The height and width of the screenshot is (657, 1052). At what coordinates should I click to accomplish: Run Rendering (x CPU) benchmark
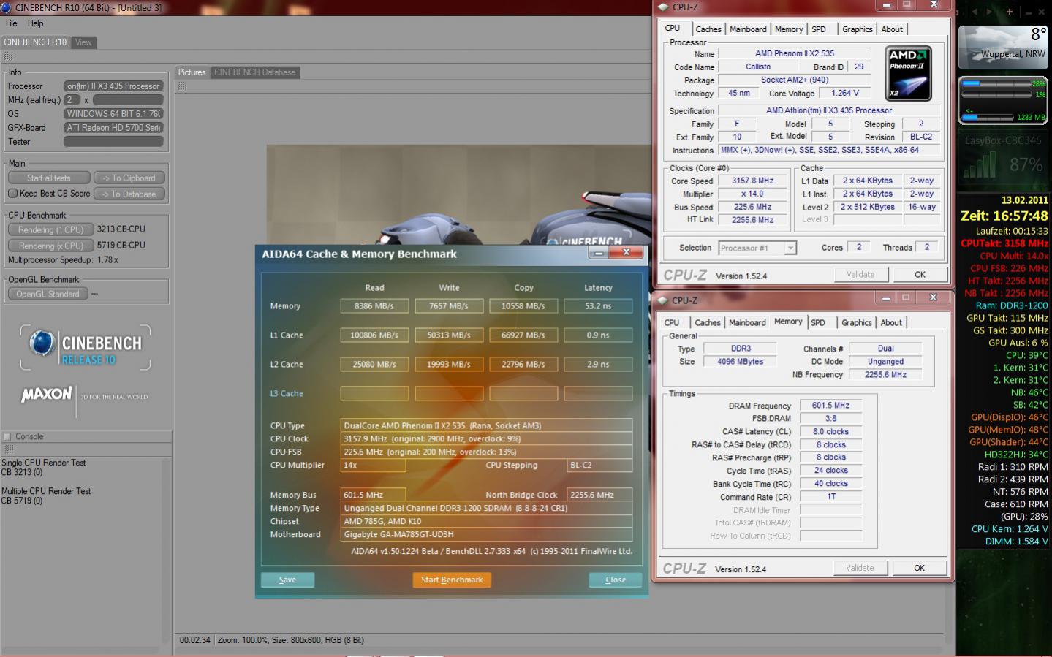pos(51,246)
